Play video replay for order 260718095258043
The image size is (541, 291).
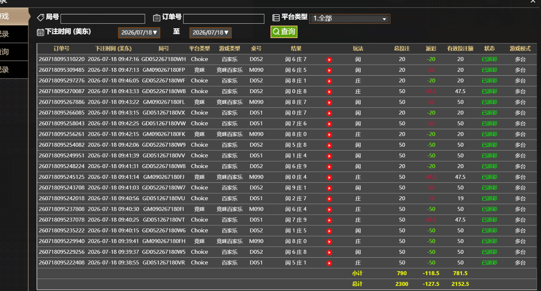click(329, 124)
